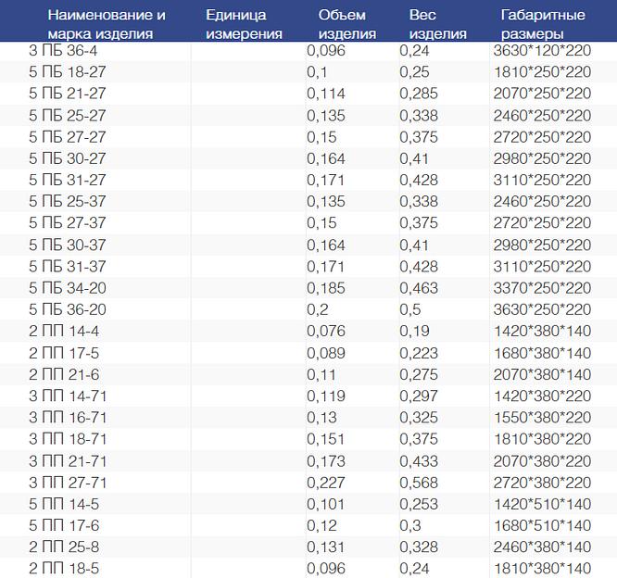Click dimensions cell 3370*250*220
Viewport: 617px width, 578px height.
(543, 289)
